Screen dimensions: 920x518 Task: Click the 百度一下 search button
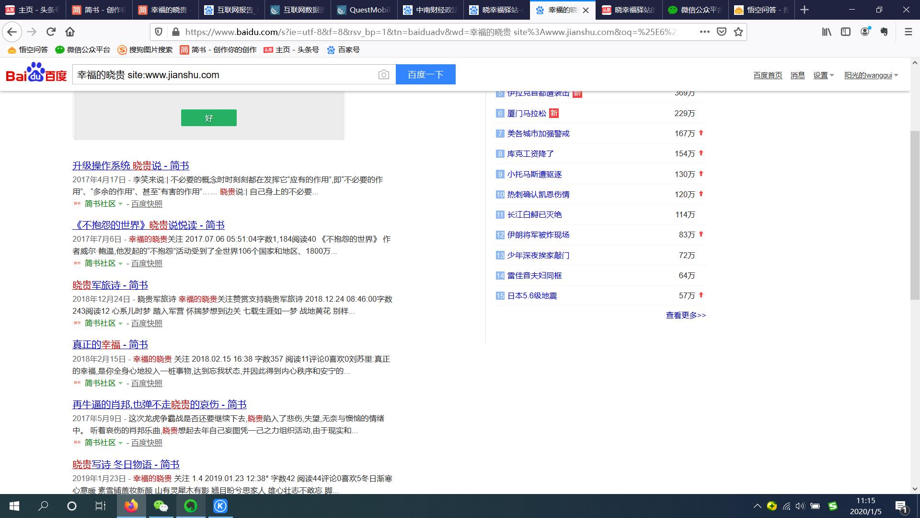[425, 74]
